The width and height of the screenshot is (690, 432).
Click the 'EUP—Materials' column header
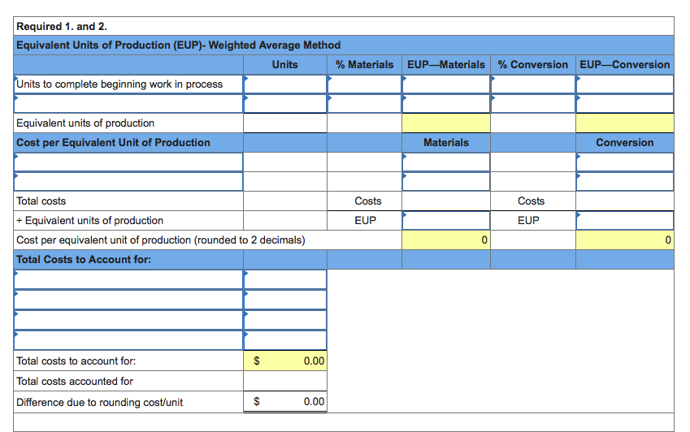pos(445,65)
